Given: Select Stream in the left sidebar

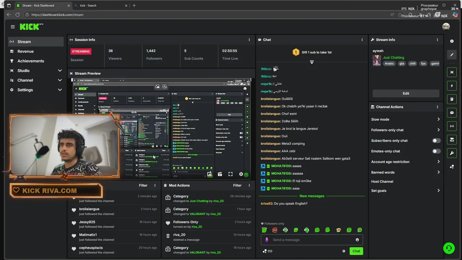Looking at the screenshot, I should tap(36, 42).
